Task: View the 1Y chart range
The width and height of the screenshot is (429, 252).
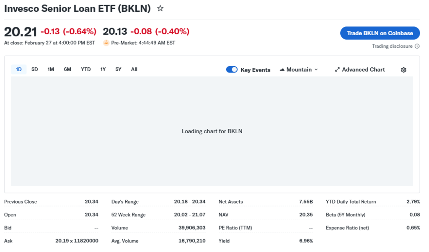Action: tap(103, 69)
